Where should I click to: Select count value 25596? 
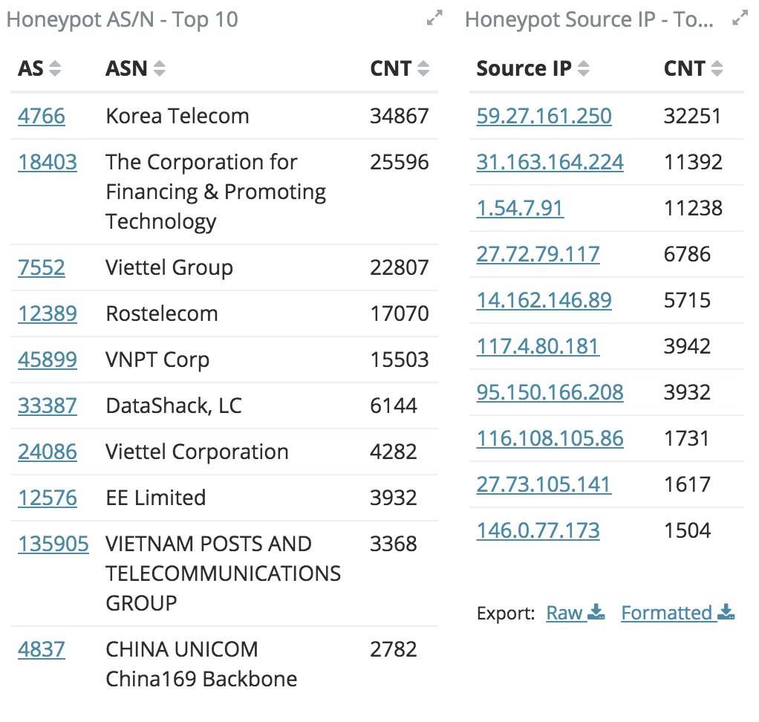tap(400, 162)
